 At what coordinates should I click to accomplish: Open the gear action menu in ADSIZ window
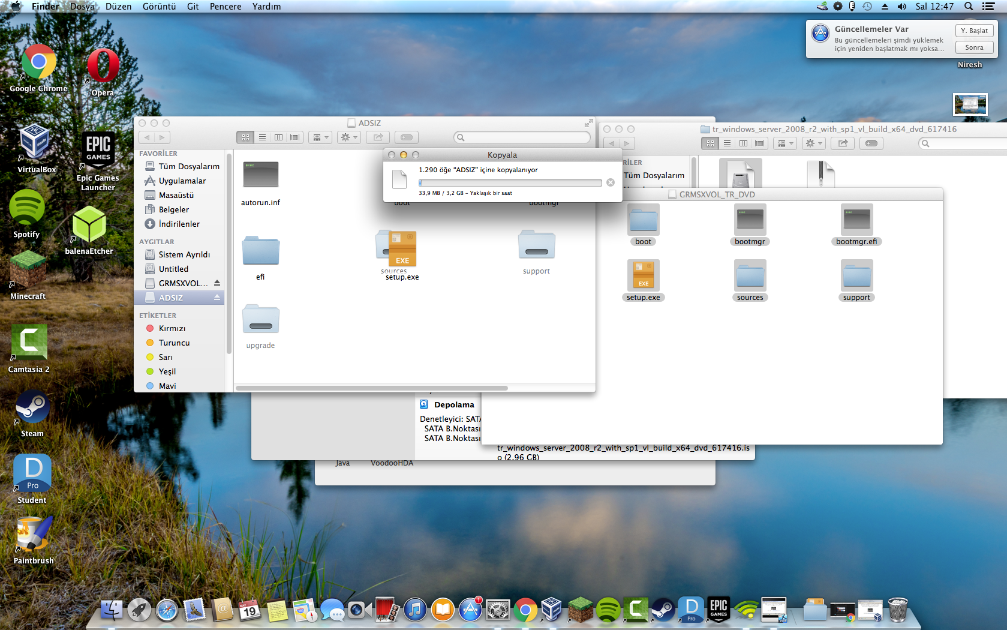(x=348, y=137)
